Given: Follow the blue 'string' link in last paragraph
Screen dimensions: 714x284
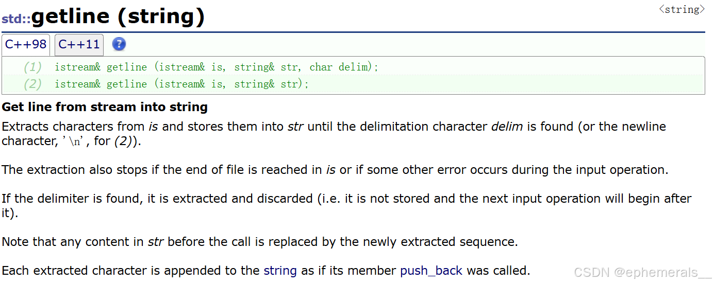Looking at the screenshot, I should tap(280, 271).
